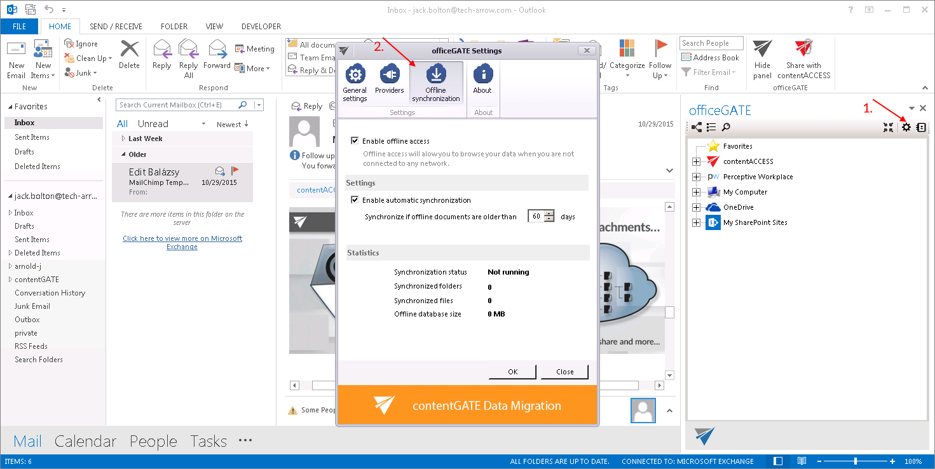Click the list view icon in officeGATE toolbar
The image size is (935, 469).
[712, 127]
